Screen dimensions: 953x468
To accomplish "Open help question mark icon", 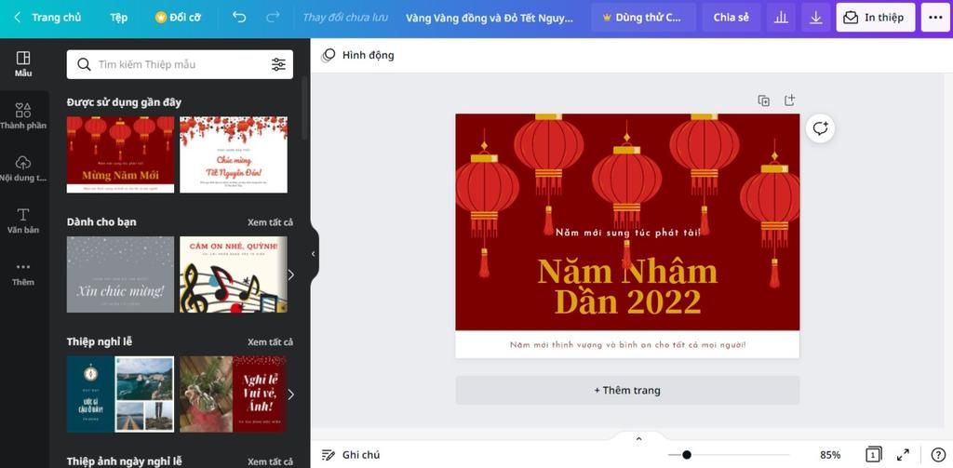I will [x=938, y=455].
